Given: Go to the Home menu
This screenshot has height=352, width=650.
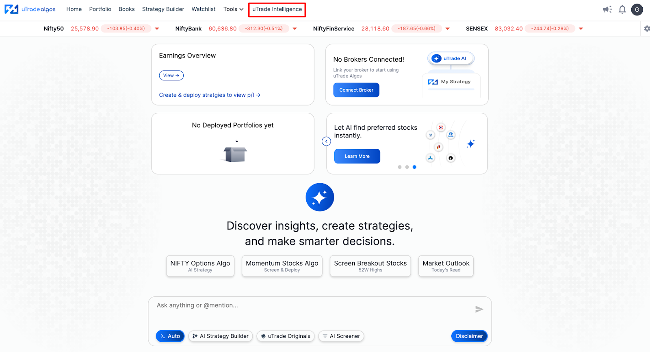Looking at the screenshot, I should tap(74, 9).
